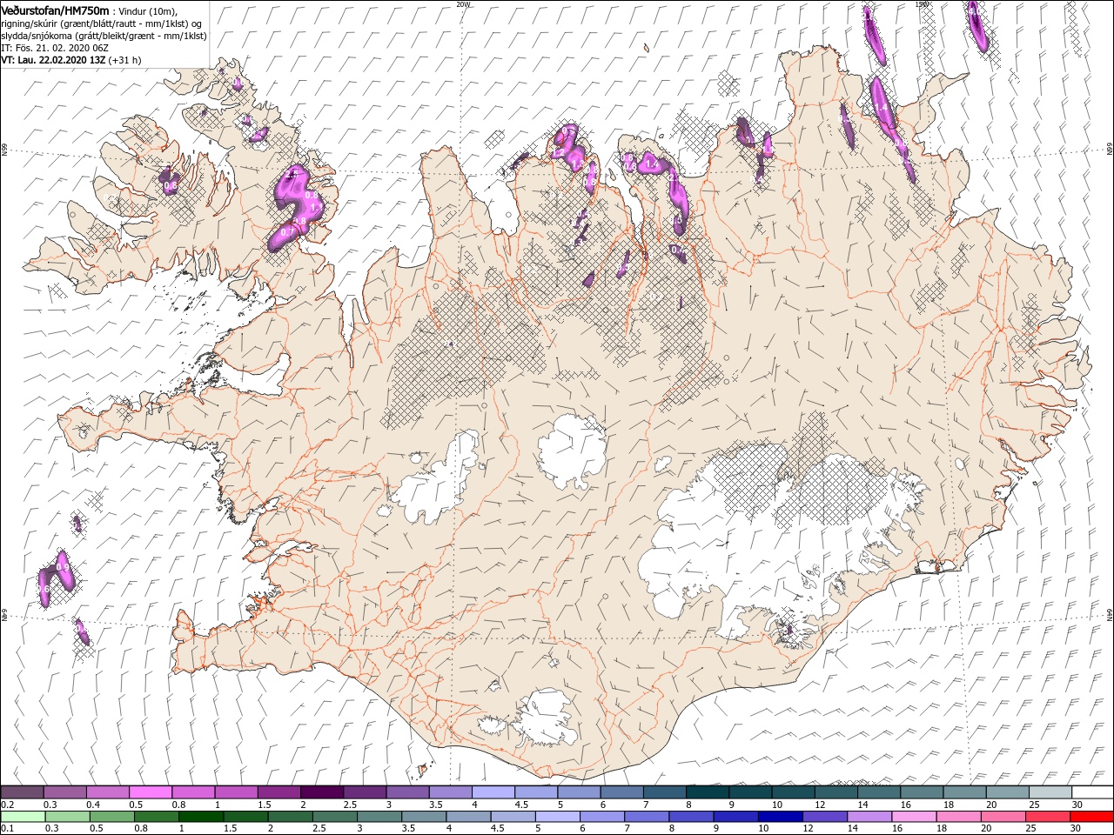Pick the 0.5–0.8 bright pink swatch in upper legend

click(x=150, y=792)
